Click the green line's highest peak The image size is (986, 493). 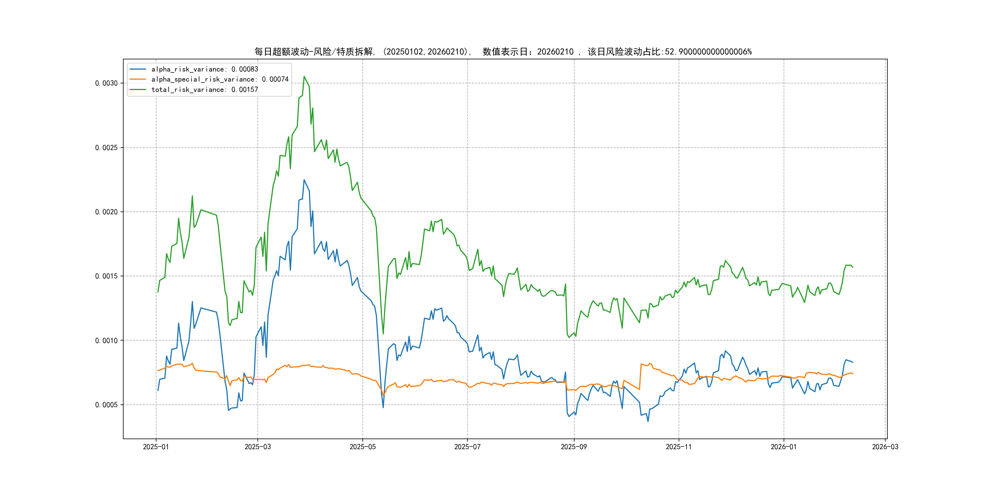tap(304, 77)
